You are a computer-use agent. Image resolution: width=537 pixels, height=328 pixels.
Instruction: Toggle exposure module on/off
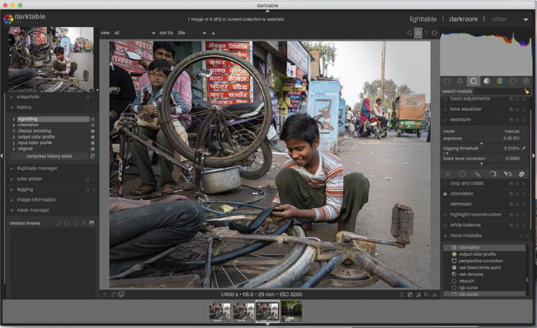click(445, 120)
